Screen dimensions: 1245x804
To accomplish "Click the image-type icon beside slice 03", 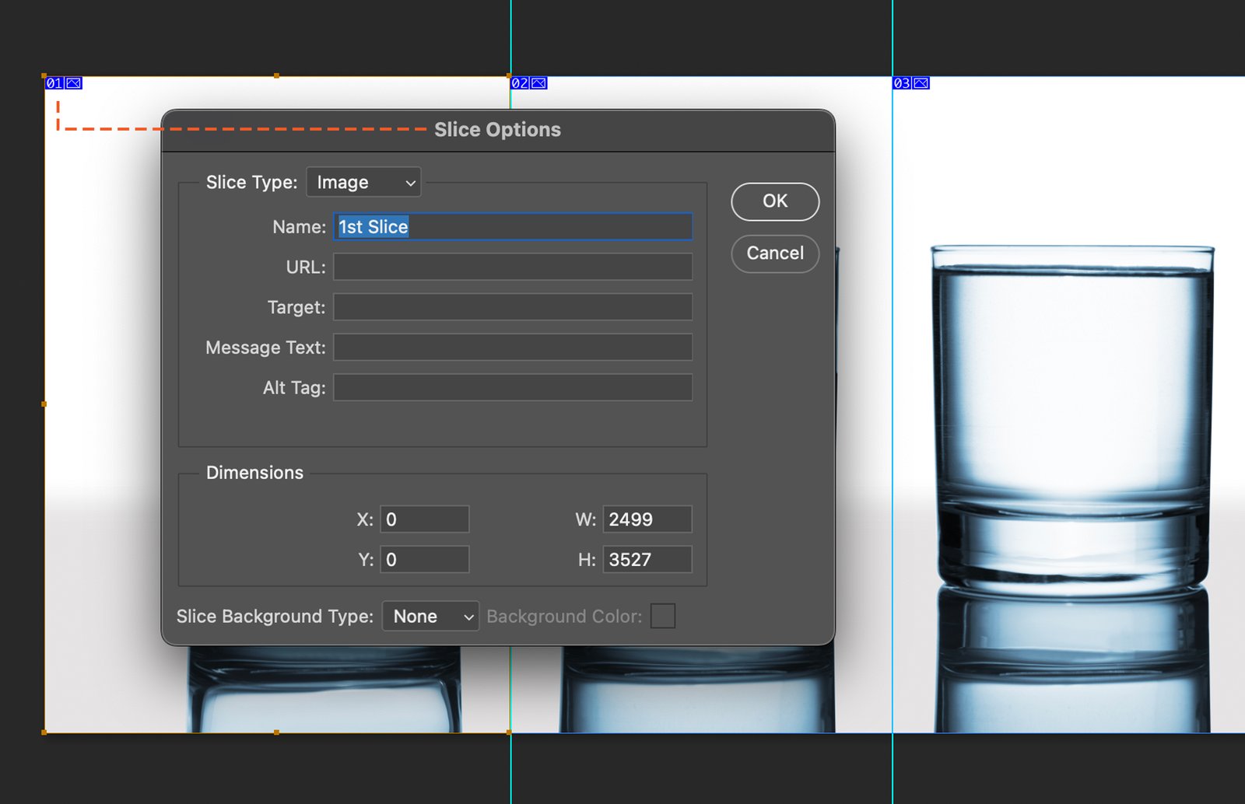I will [x=921, y=83].
